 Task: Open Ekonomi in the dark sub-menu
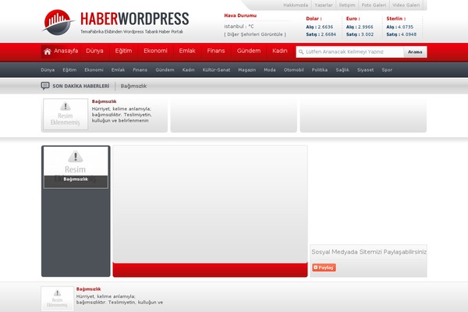[x=94, y=70]
